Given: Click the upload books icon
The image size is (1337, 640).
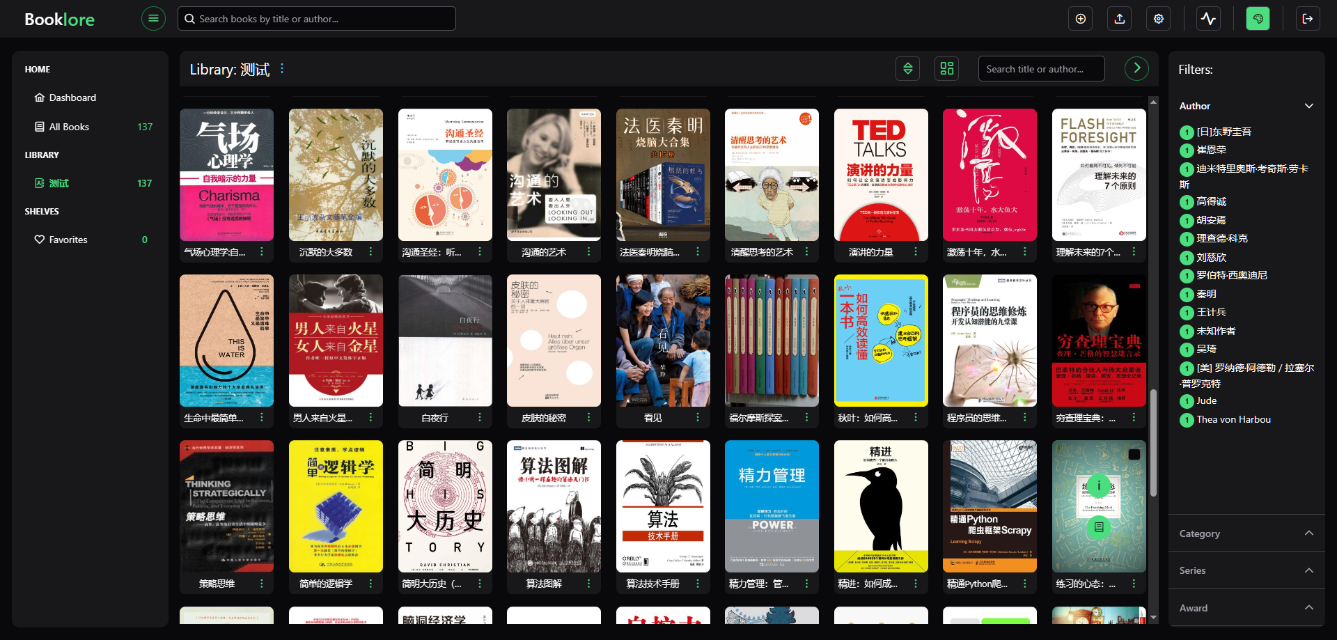Looking at the screenshot, I should (x=1119, y=18).
